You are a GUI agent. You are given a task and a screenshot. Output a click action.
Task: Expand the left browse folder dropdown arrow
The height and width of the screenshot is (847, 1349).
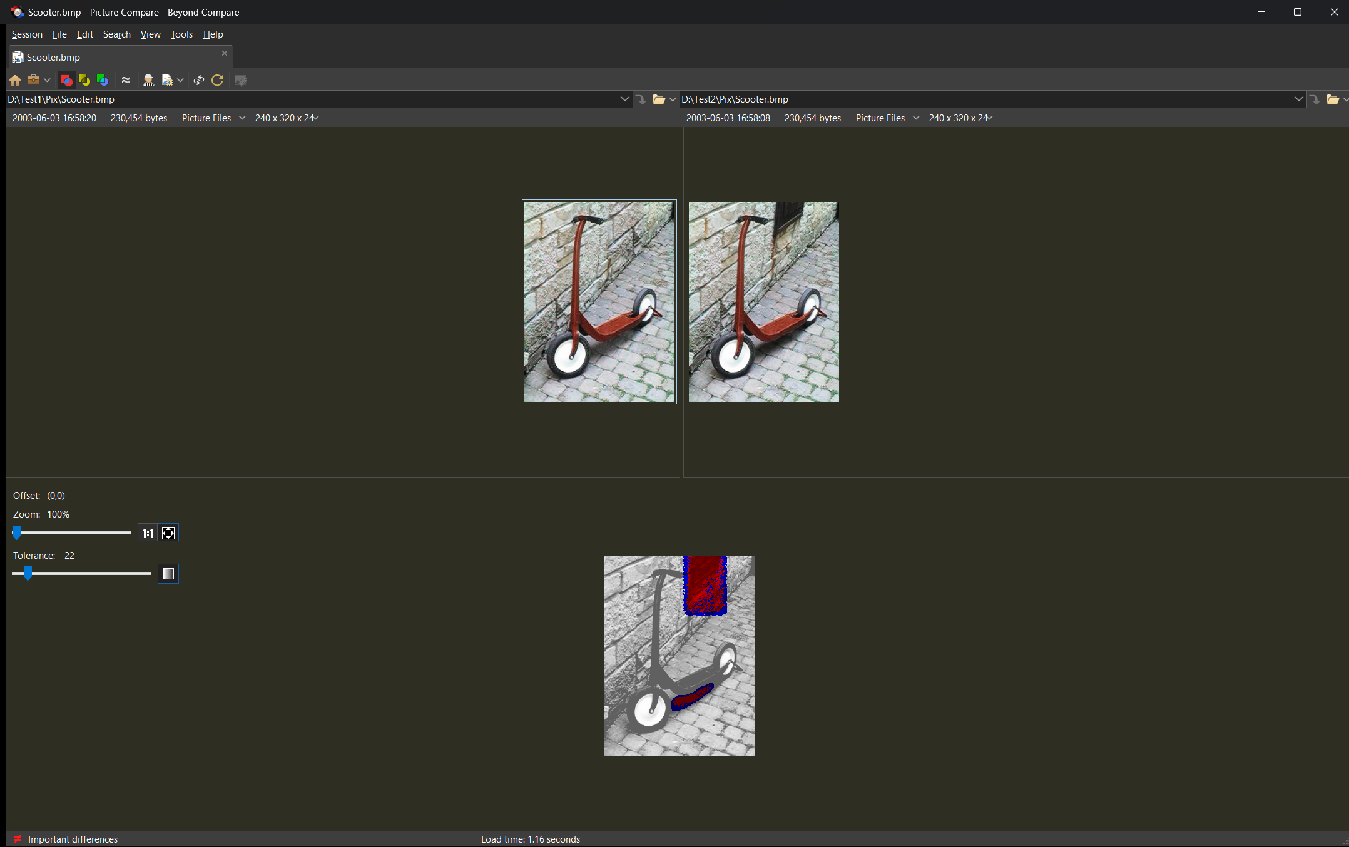673,99
